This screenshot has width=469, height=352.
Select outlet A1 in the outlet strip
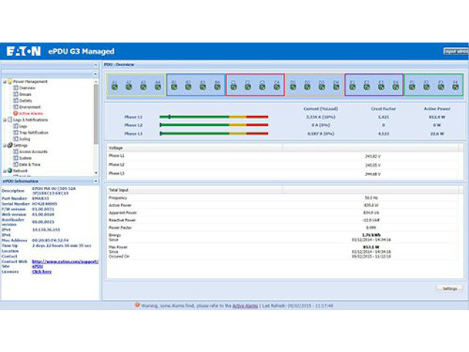click(x=114, y=87)
